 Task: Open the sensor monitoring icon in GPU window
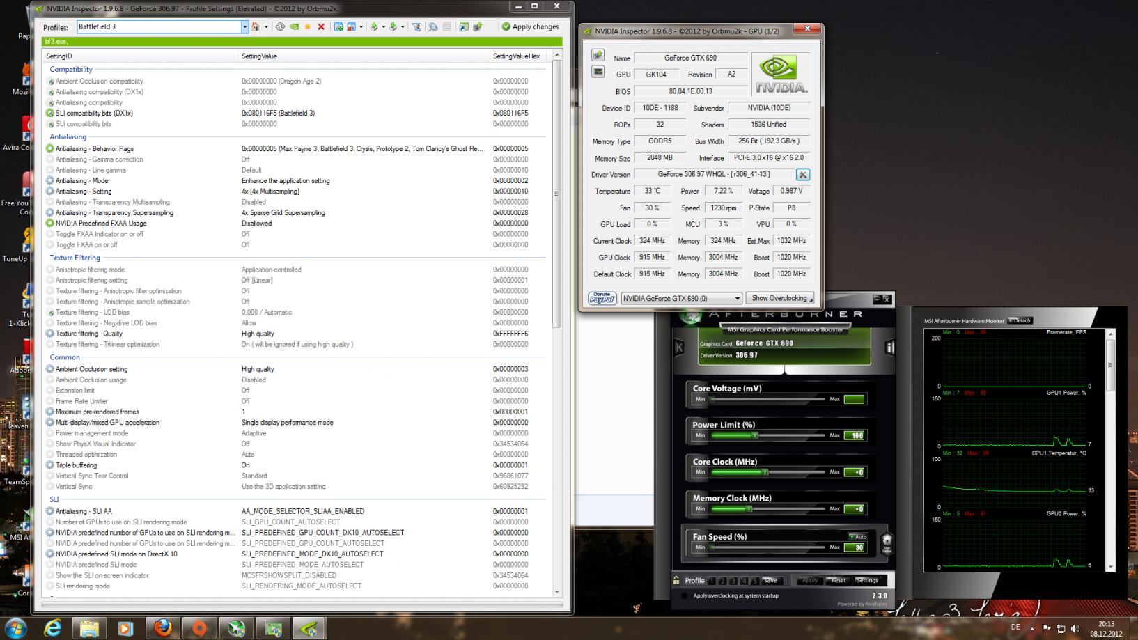tap(598, 72)
